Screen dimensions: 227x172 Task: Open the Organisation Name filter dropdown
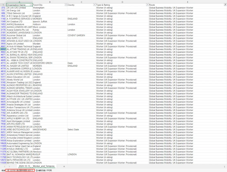tap(31, 5)
